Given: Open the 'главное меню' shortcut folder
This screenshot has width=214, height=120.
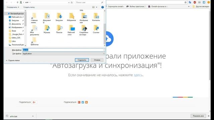Looking at the screenshot, I should (x=34, y=18).
